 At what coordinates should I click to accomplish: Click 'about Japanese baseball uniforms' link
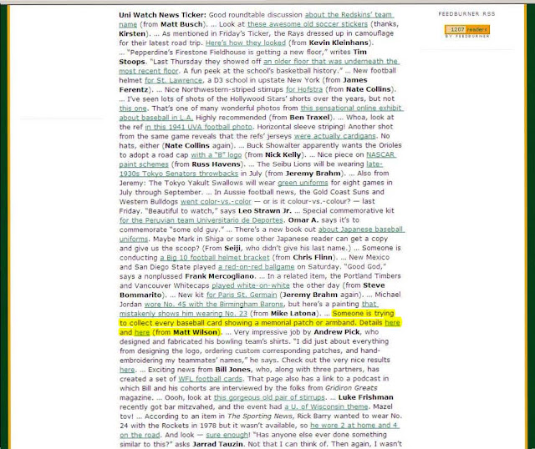coord(361,230)
